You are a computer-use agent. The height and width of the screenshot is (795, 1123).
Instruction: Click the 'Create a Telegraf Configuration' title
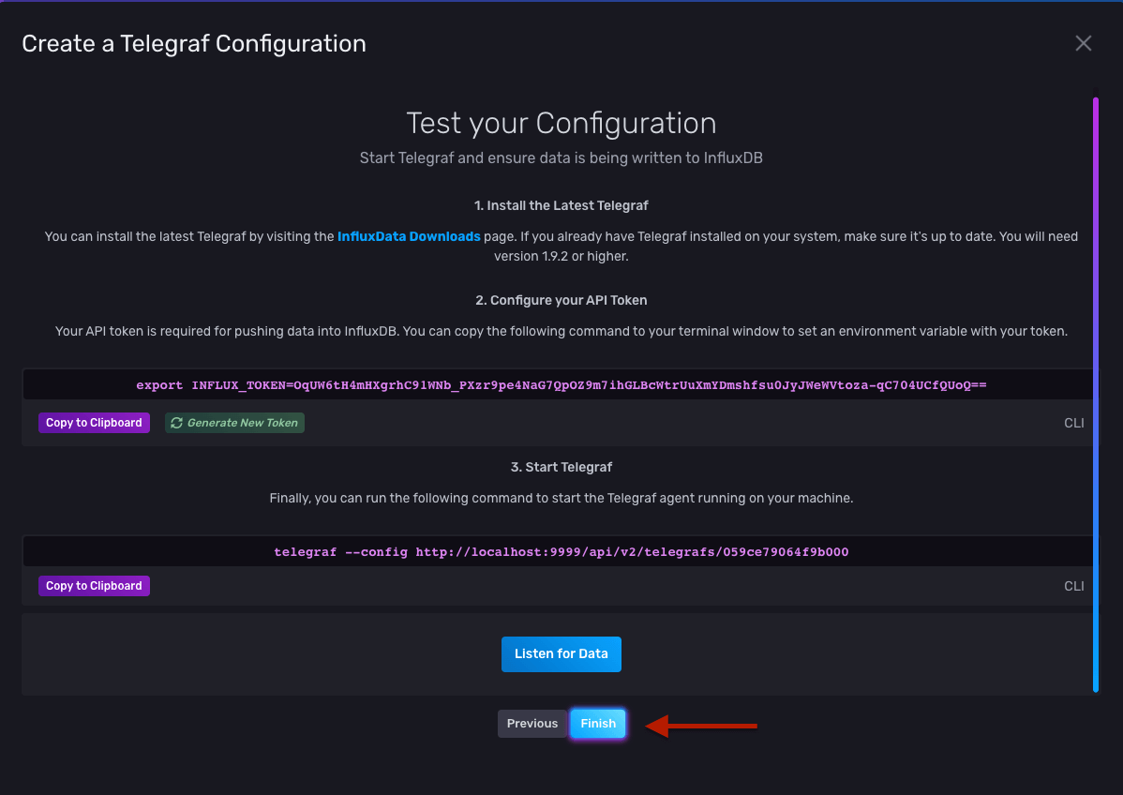point(194,44)
